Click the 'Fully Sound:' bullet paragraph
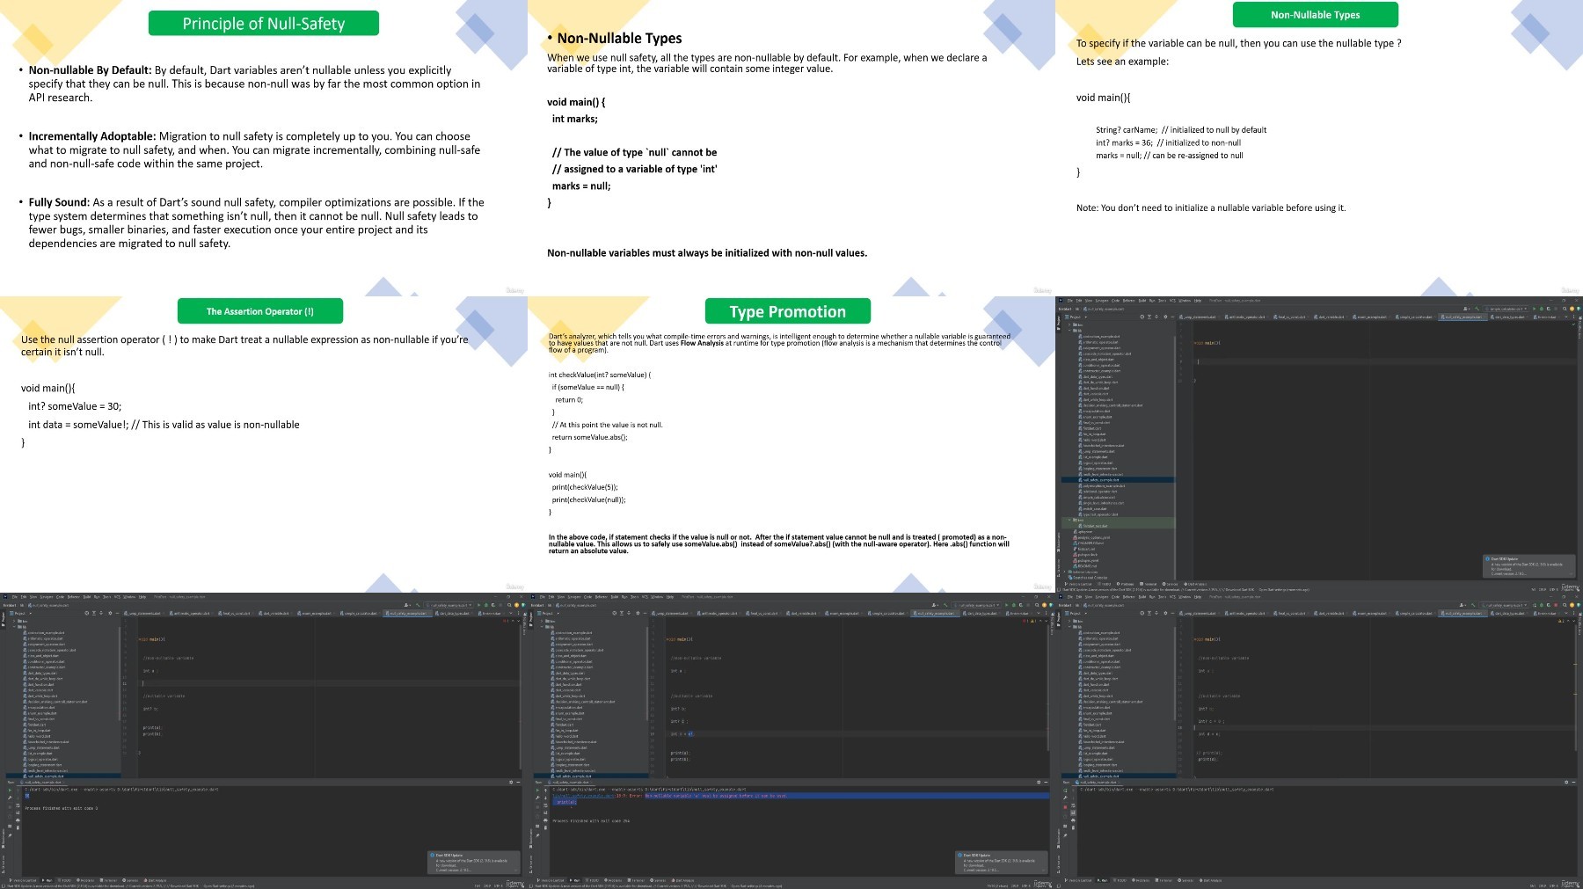 click(x=256, y=222)
